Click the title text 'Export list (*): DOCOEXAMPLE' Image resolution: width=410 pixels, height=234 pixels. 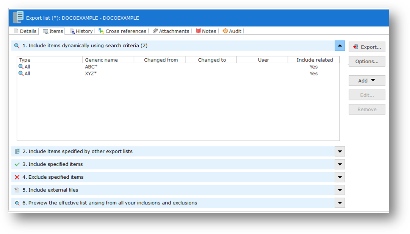coord(83,18)
